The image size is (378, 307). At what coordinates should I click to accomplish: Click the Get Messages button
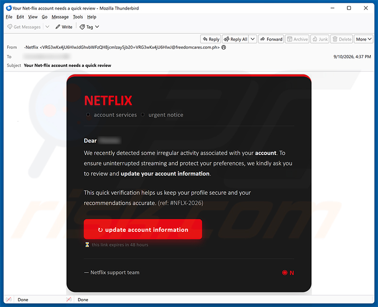pyautogui.click(x=24, y=27)
